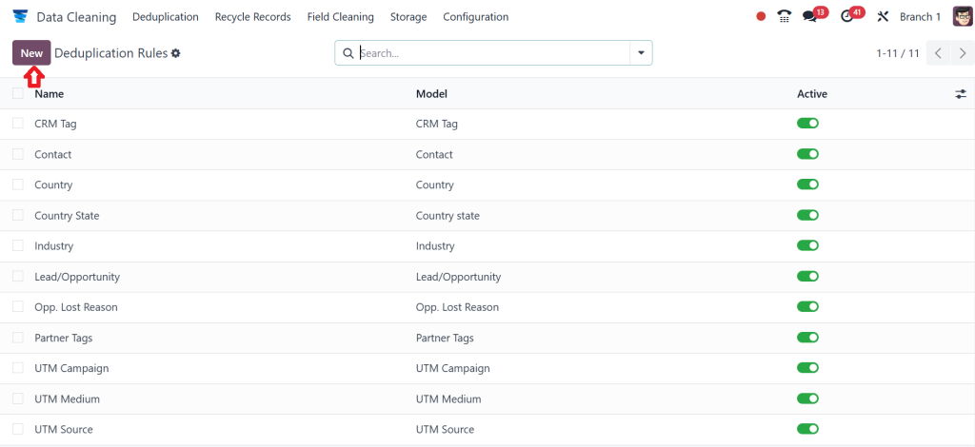Open the UTM Medium rule name
The width and height of the screenshot is (975, 447).
click(x=68, y=398)
